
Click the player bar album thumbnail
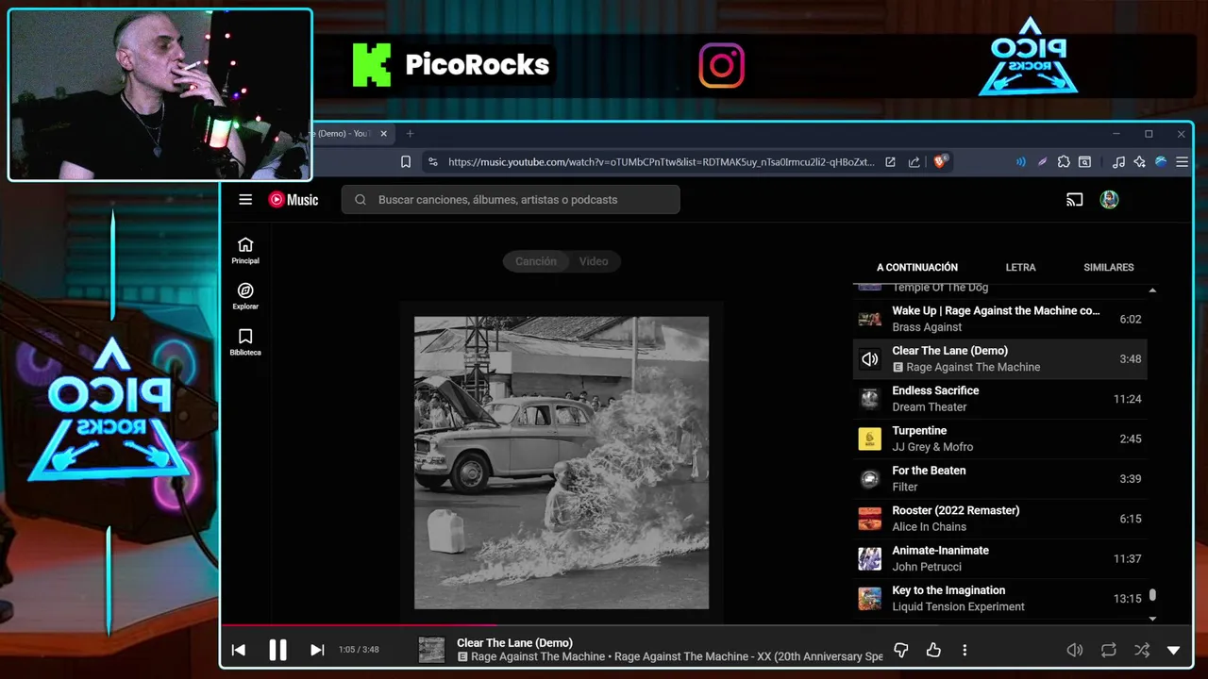point(431,650)
